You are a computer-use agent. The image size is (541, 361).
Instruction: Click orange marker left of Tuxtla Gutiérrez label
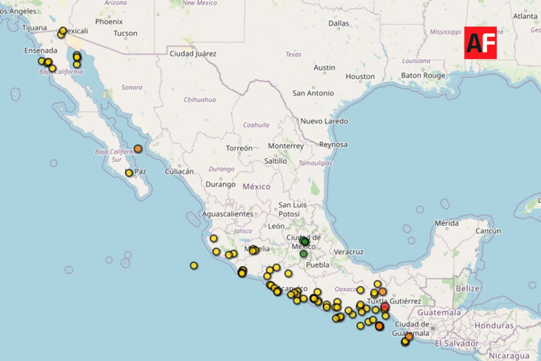pyautogui.click(x=382, y=292)
